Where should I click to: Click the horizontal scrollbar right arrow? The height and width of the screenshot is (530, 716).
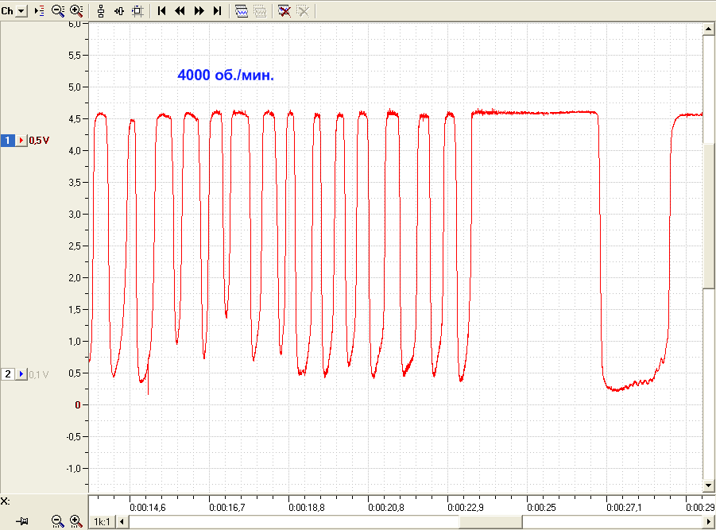709,521
